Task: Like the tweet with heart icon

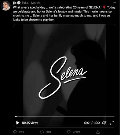Action: pos(69,132)
